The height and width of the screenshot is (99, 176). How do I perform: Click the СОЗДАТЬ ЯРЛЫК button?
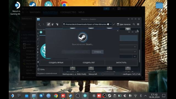(x=56, y=63)
